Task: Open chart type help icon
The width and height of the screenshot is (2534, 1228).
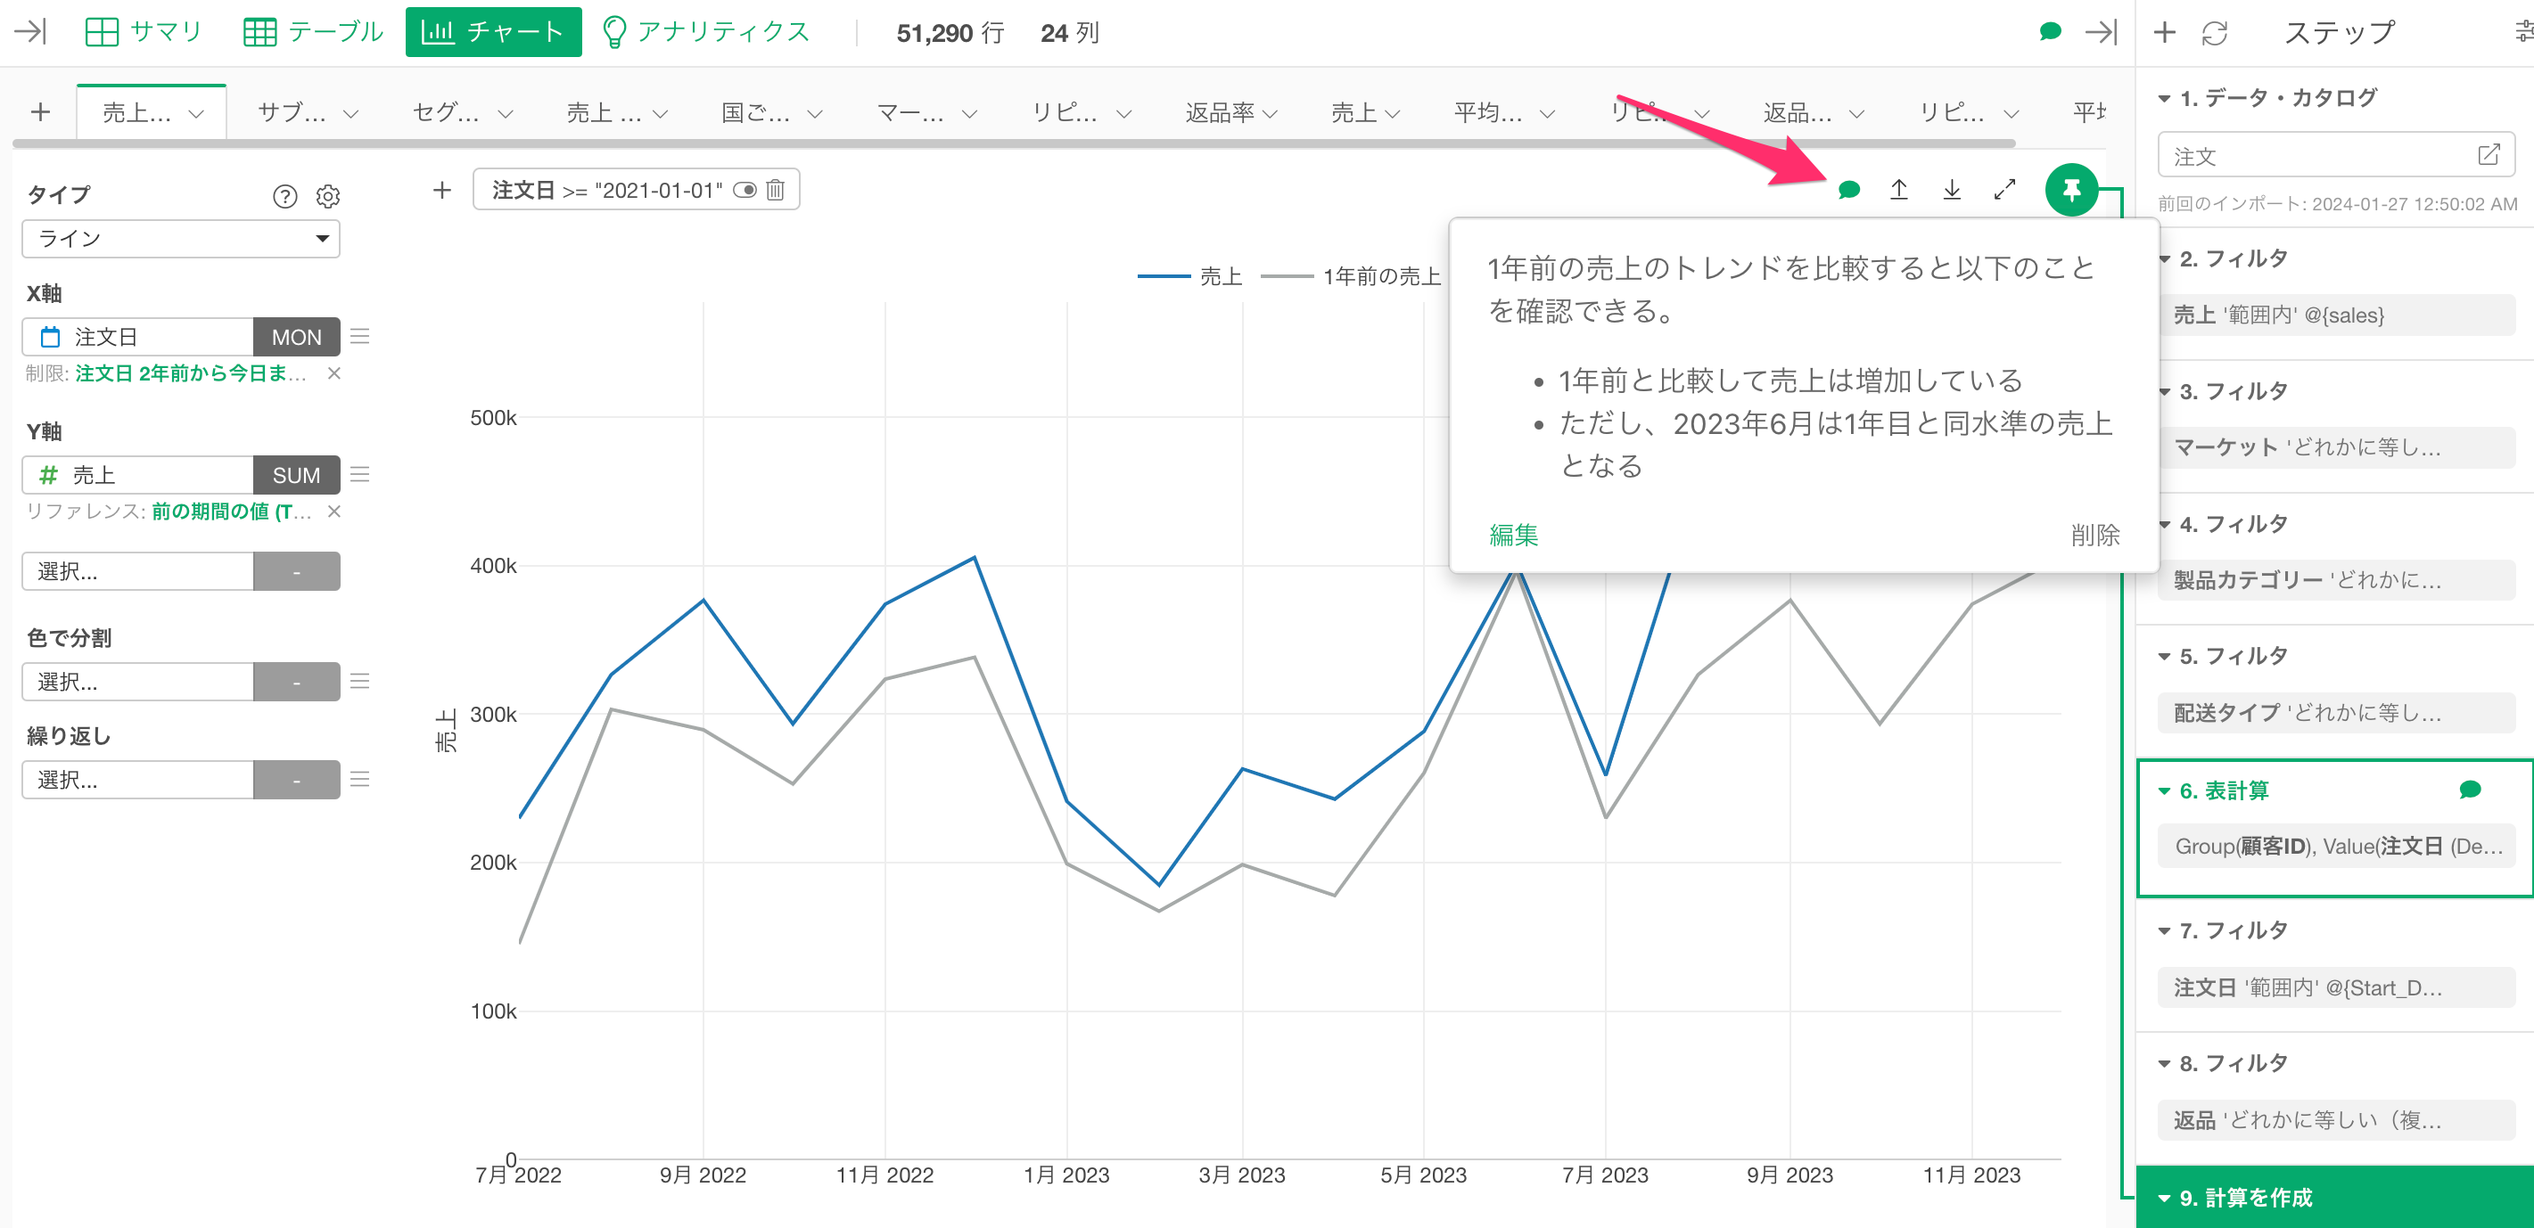Action: pos(284,196)
